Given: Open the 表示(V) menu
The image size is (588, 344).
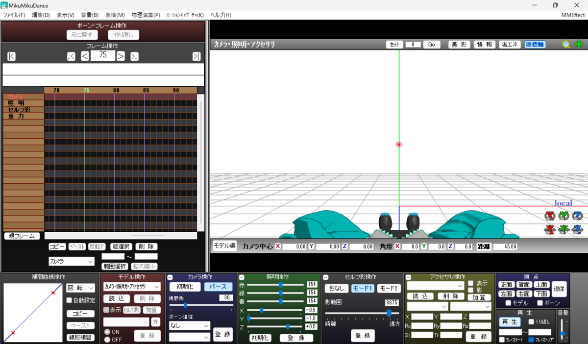Looking at the screenshot, I should pyautogui.click(x=65, y=15).
